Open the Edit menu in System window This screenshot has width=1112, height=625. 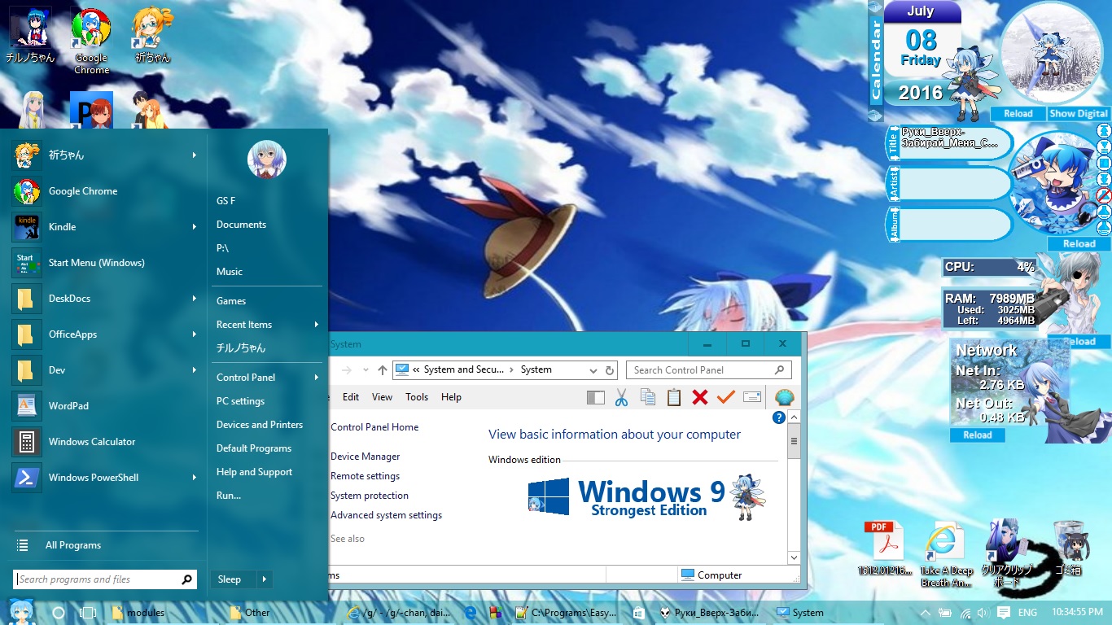coord(351,397)
